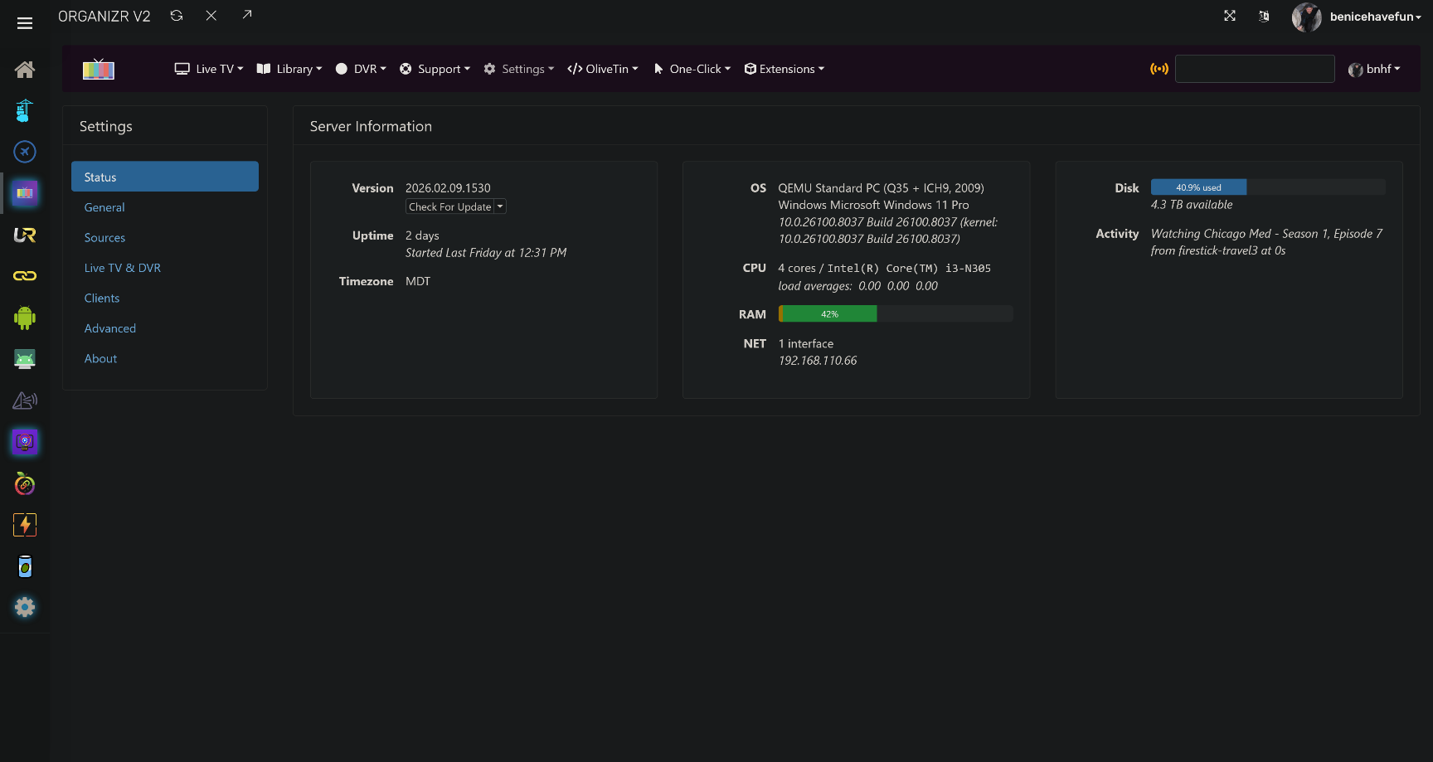Click the Disk usage progress bar
Viewport: 1433px width, 762px height.
(1268, 187)
